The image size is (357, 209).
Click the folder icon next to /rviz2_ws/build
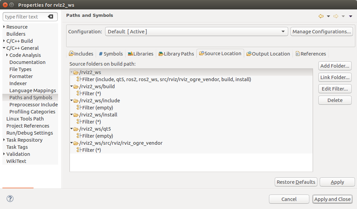(76, 86)
